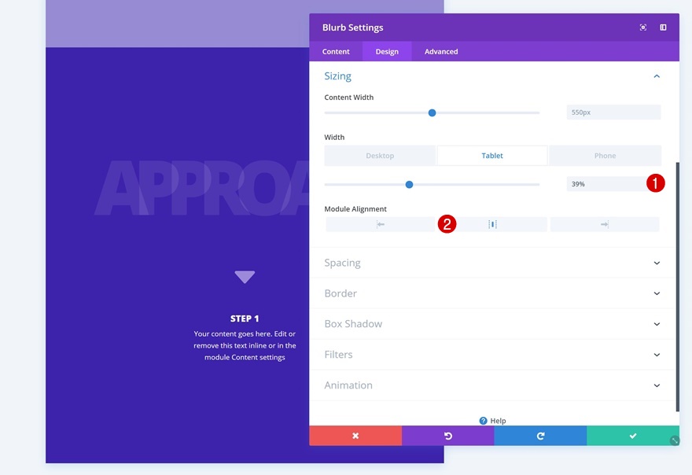692x475 pixels.
Task: Choose the Desktop width view
Action: [380, 156]
